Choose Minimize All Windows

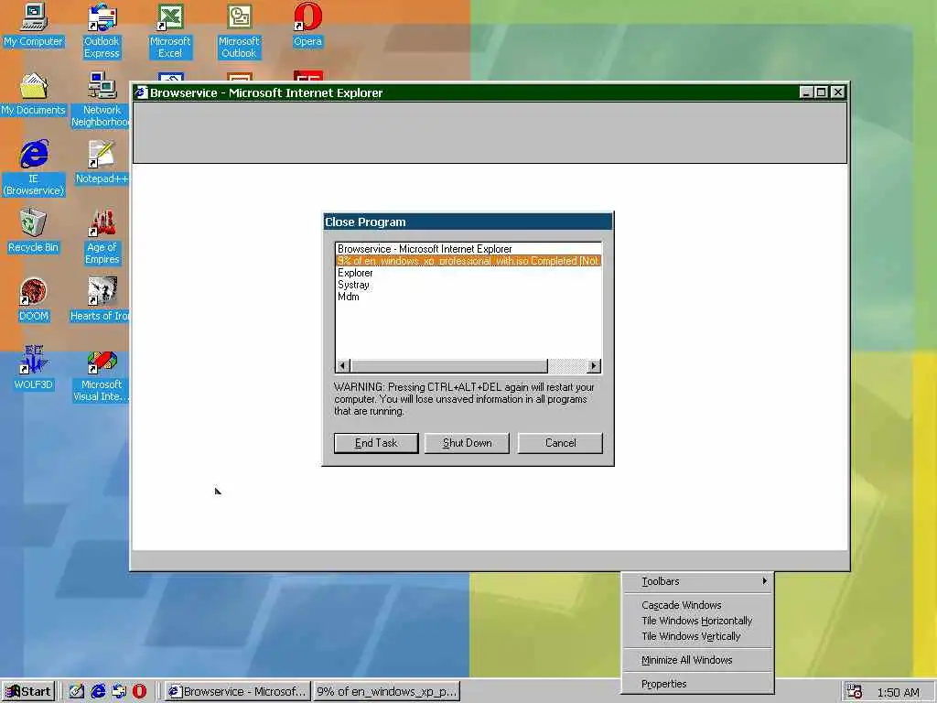(x=697, y=660)
